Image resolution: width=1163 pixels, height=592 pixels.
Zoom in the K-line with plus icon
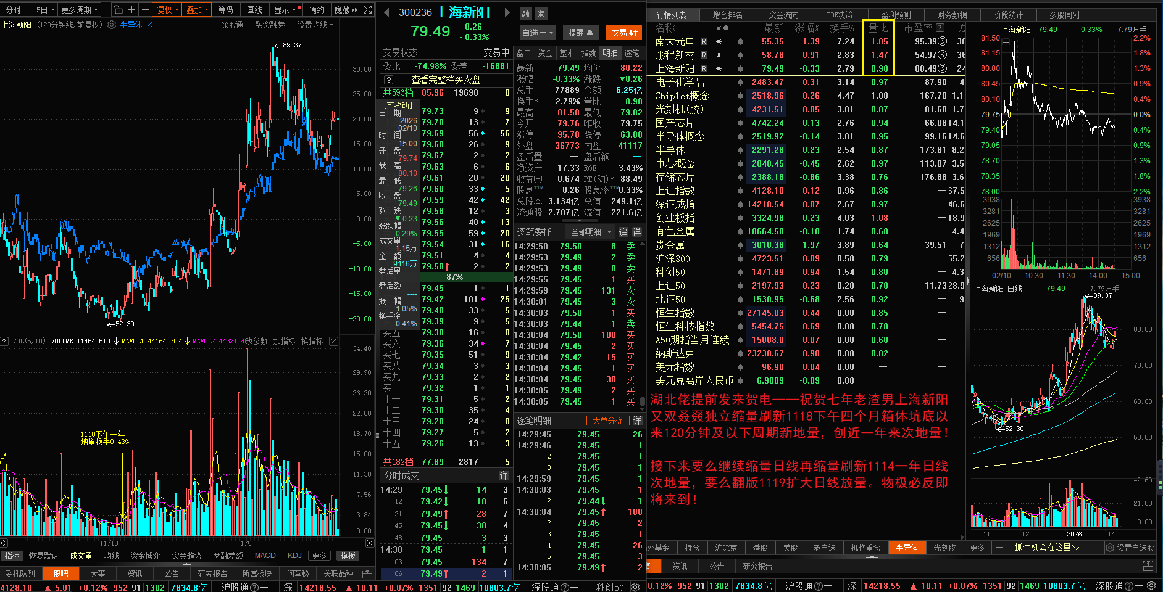[x=131, y=9]
